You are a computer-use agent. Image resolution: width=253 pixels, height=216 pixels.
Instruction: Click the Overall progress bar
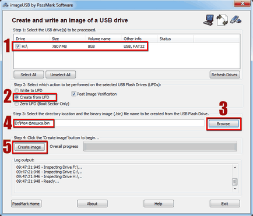(x=160, y=147)
